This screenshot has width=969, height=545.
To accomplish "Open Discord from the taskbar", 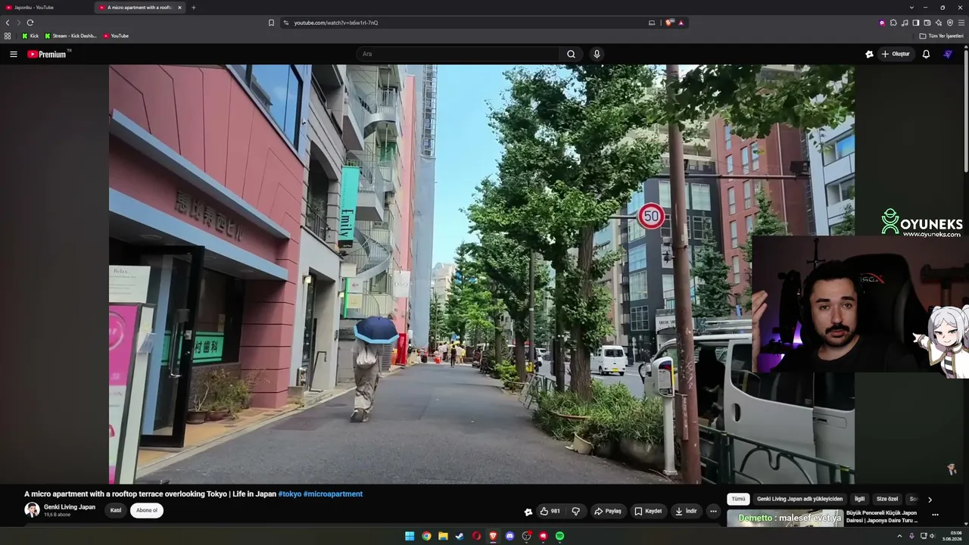I will tap(509, 536).
